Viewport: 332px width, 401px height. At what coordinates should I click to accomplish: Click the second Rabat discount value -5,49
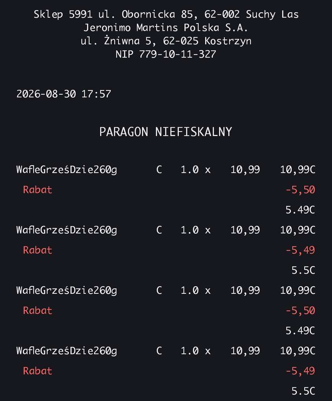(x=300, y=250)
